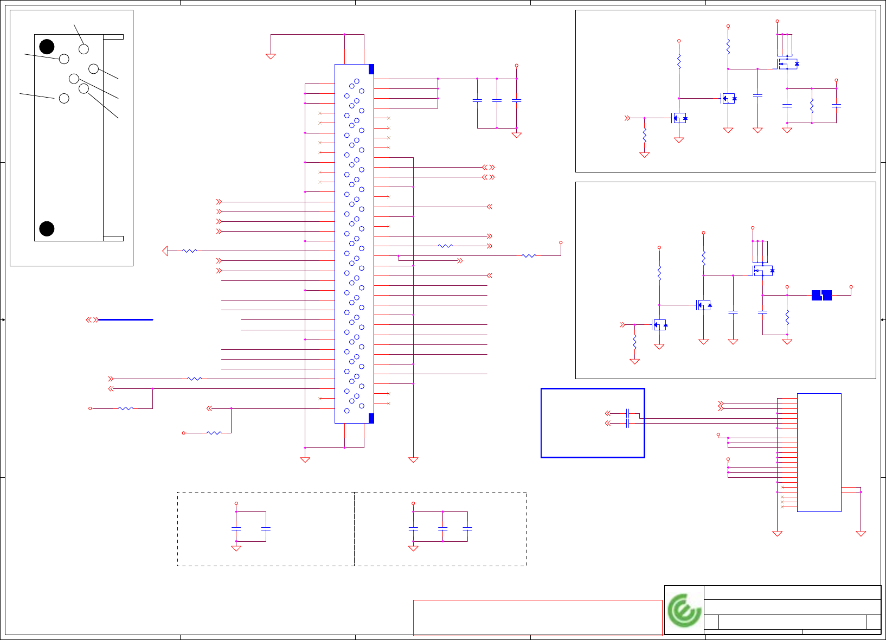Select the solid blue jumper pad symbol

821,295
